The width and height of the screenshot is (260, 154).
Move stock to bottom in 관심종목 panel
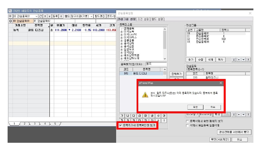pos(248,114)
